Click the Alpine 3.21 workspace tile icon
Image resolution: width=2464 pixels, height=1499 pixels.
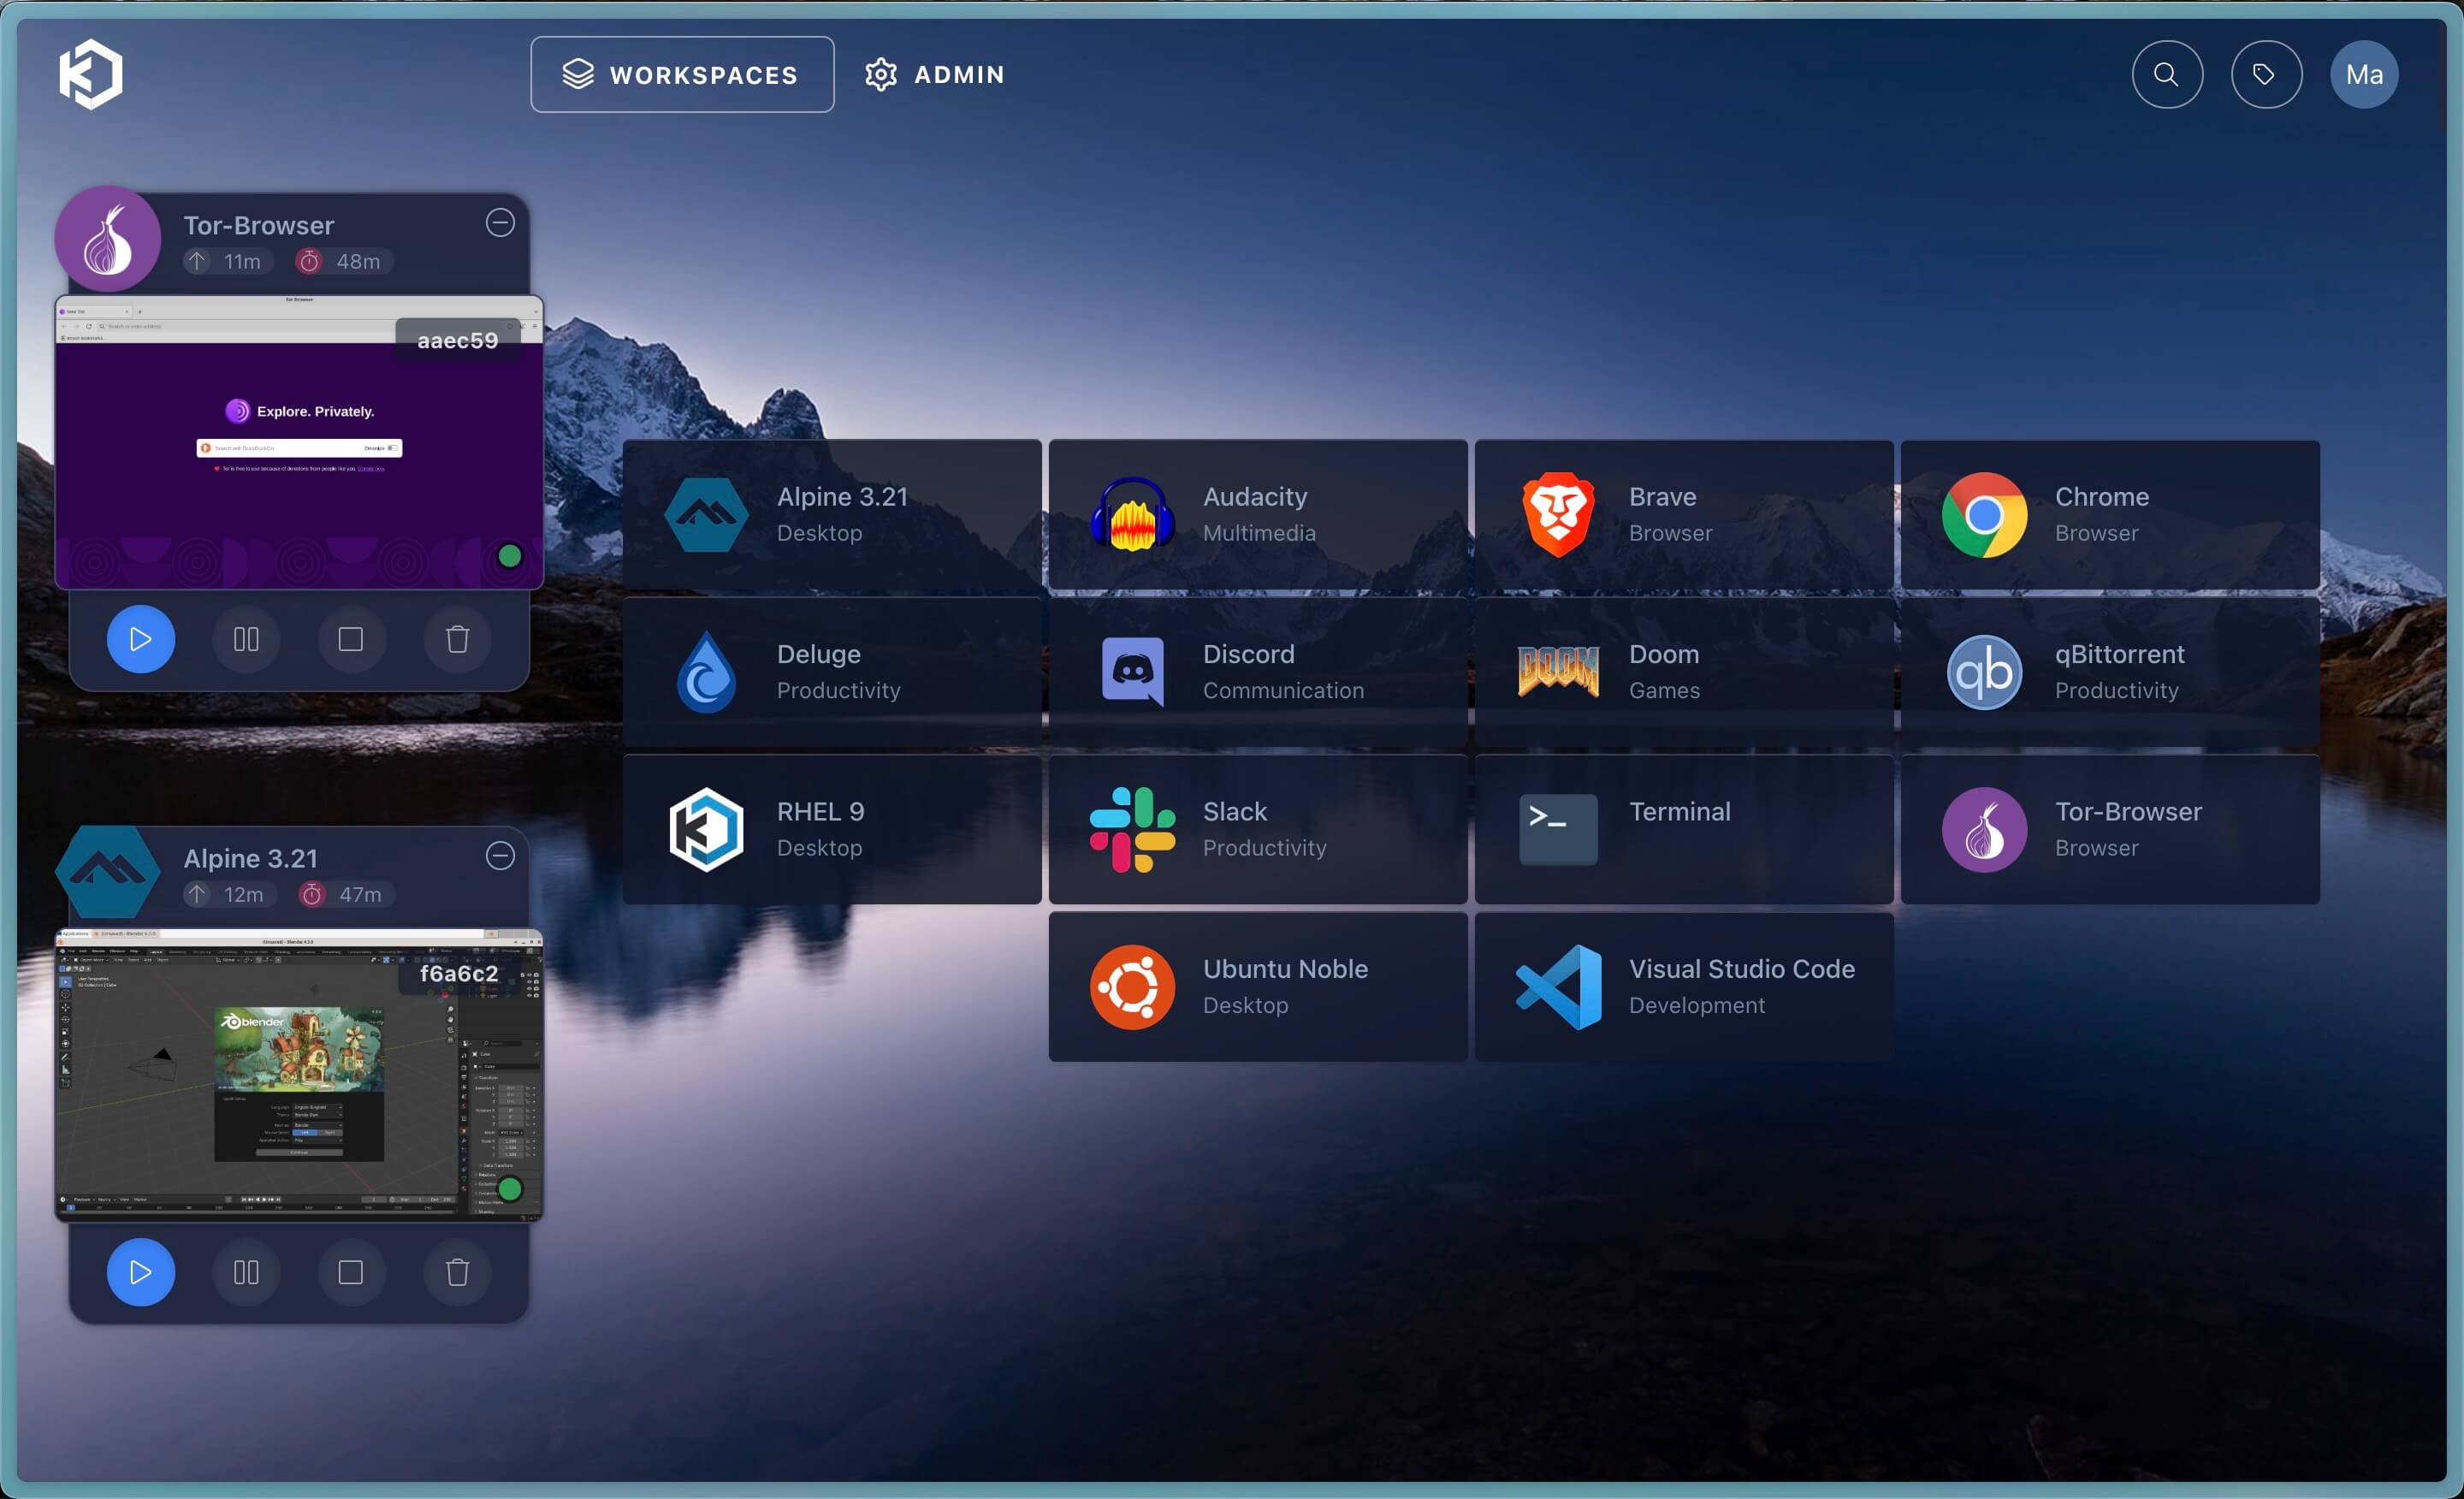(706, 515)
